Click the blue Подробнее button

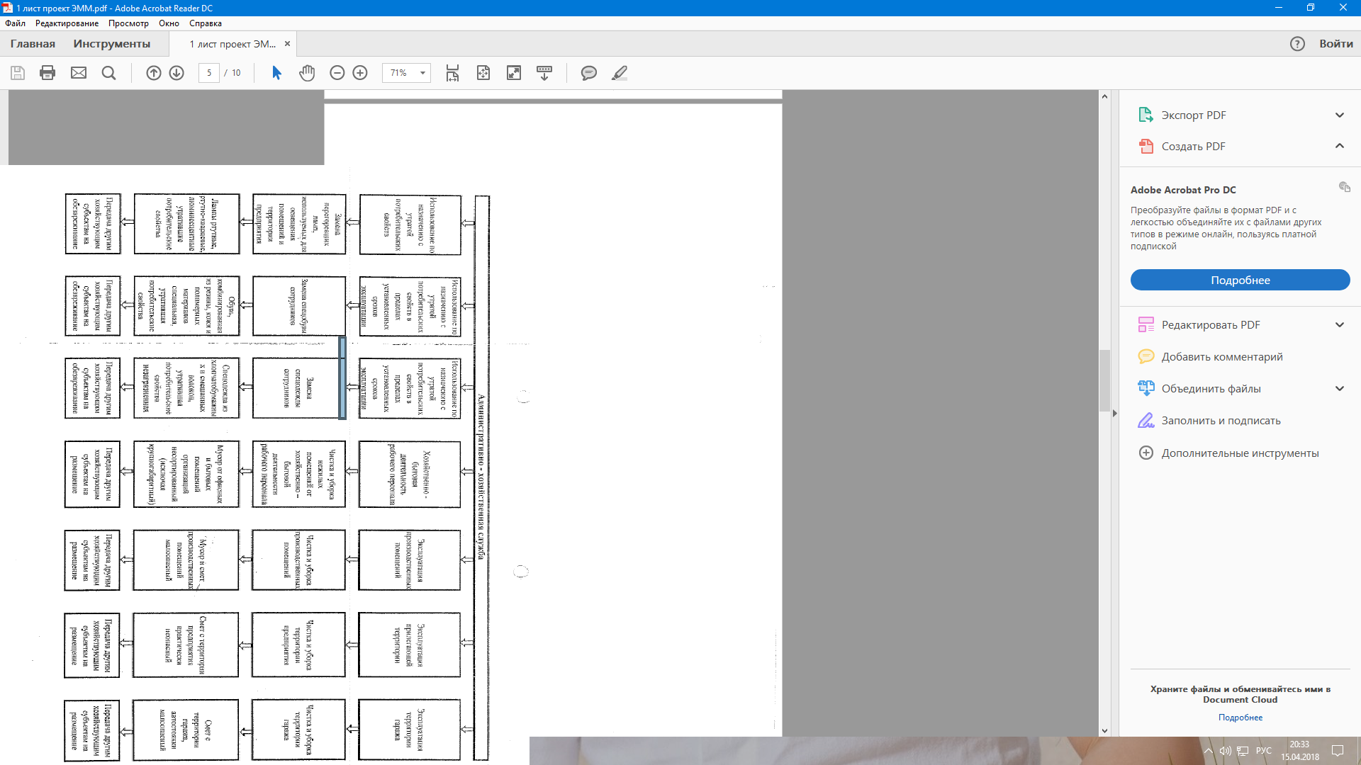click(1240, 280)
